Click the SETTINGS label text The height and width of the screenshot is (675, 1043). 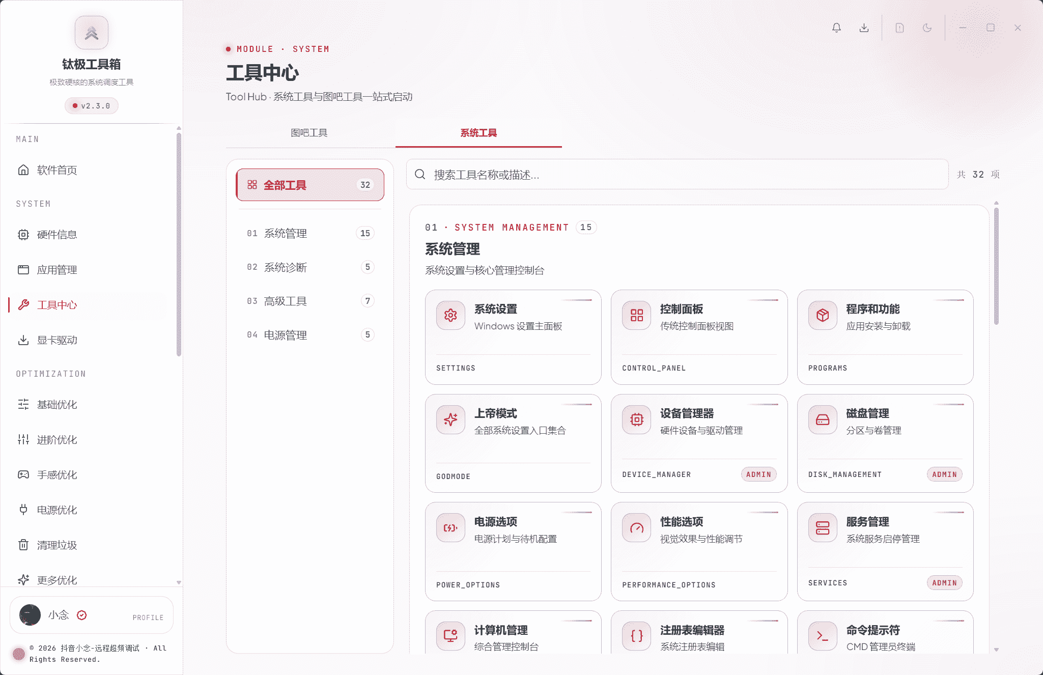[456, 368]
